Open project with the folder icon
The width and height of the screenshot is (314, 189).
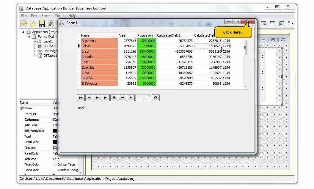pyautogui.click(x=33, y=24)
